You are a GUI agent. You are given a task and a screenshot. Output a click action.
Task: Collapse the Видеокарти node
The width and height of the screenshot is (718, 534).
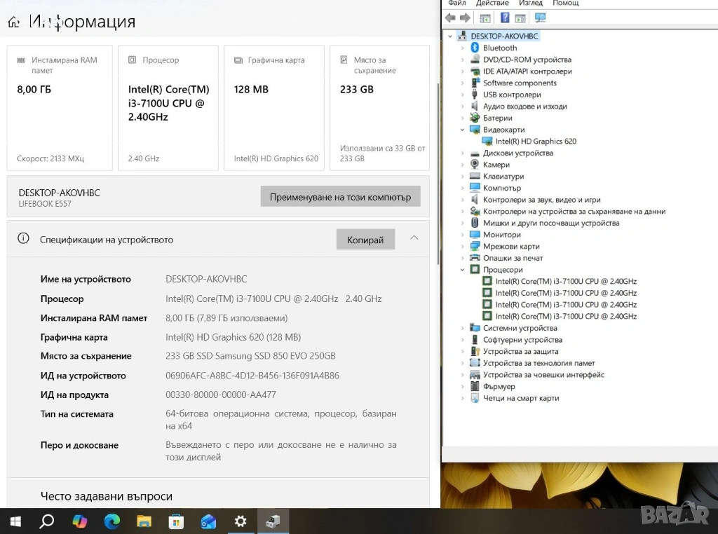[x=463, y=130]
